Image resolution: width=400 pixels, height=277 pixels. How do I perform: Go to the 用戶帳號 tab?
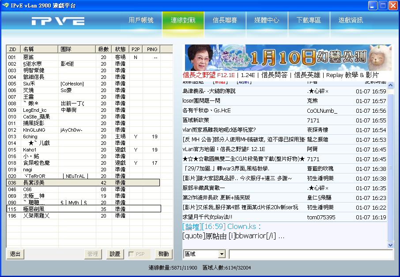coord(141,20)
